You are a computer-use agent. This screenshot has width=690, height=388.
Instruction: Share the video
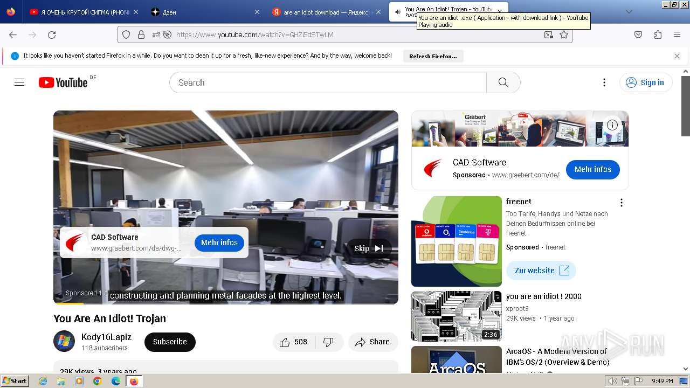coord(372,342)
